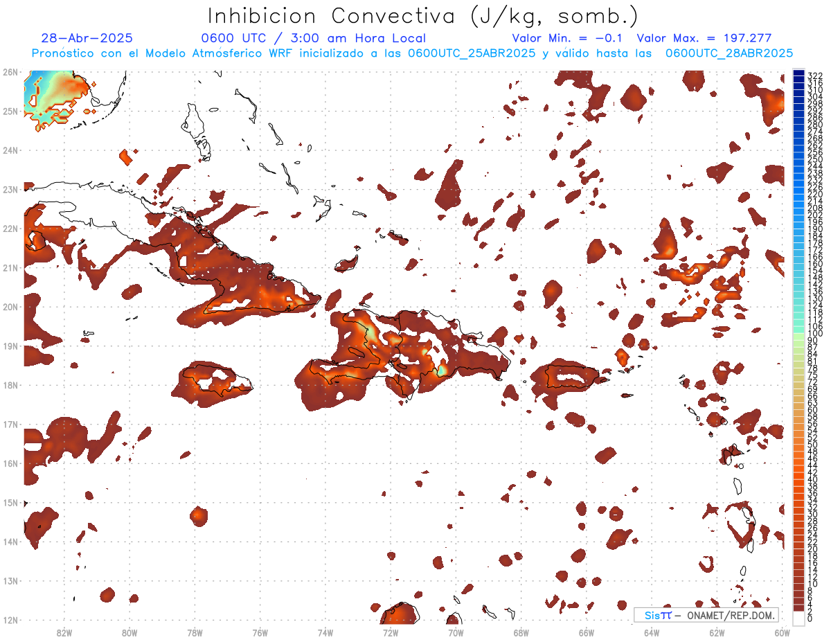Click the '14N' latitude label
This screenshot has width=831, height=642.
pyautogui.click(x=10, y=542)
